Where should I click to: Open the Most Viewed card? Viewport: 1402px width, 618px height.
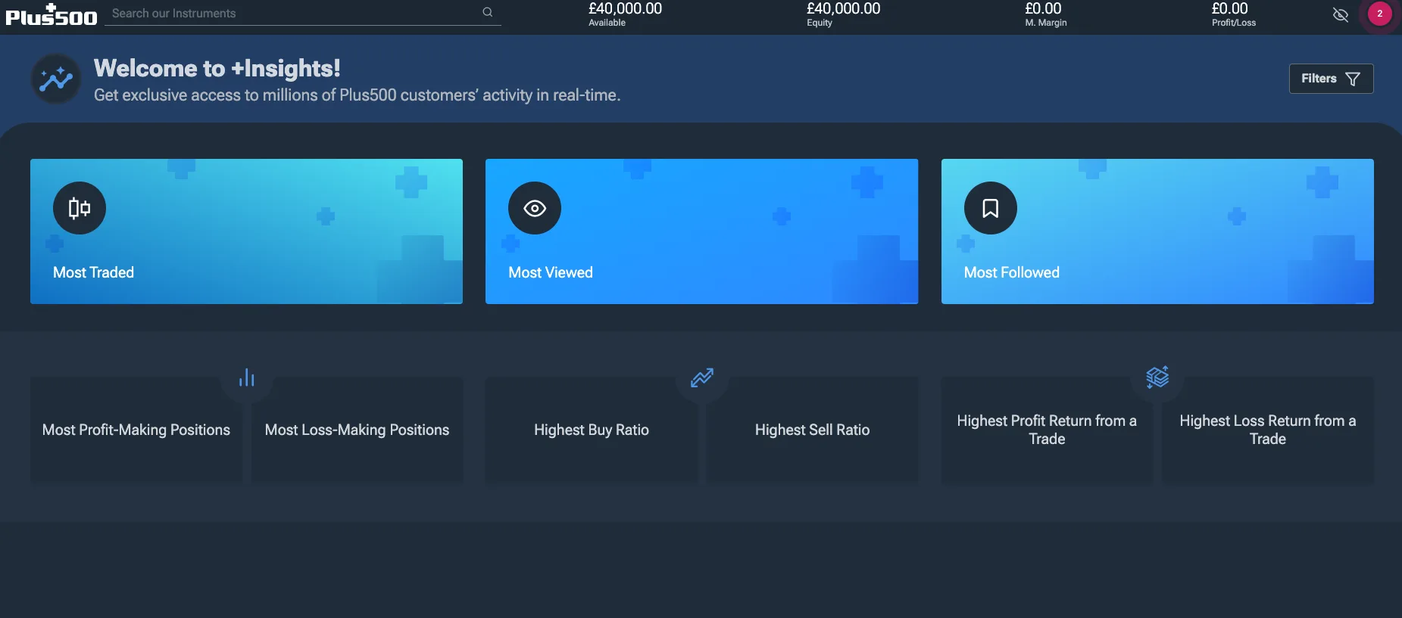tap(701, 231)
